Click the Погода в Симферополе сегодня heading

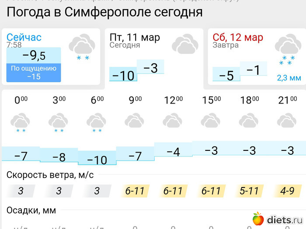(105, 12)
